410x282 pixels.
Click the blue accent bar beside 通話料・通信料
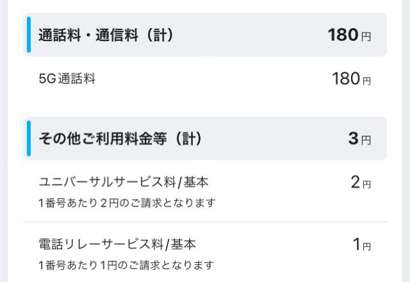point(29,35)
